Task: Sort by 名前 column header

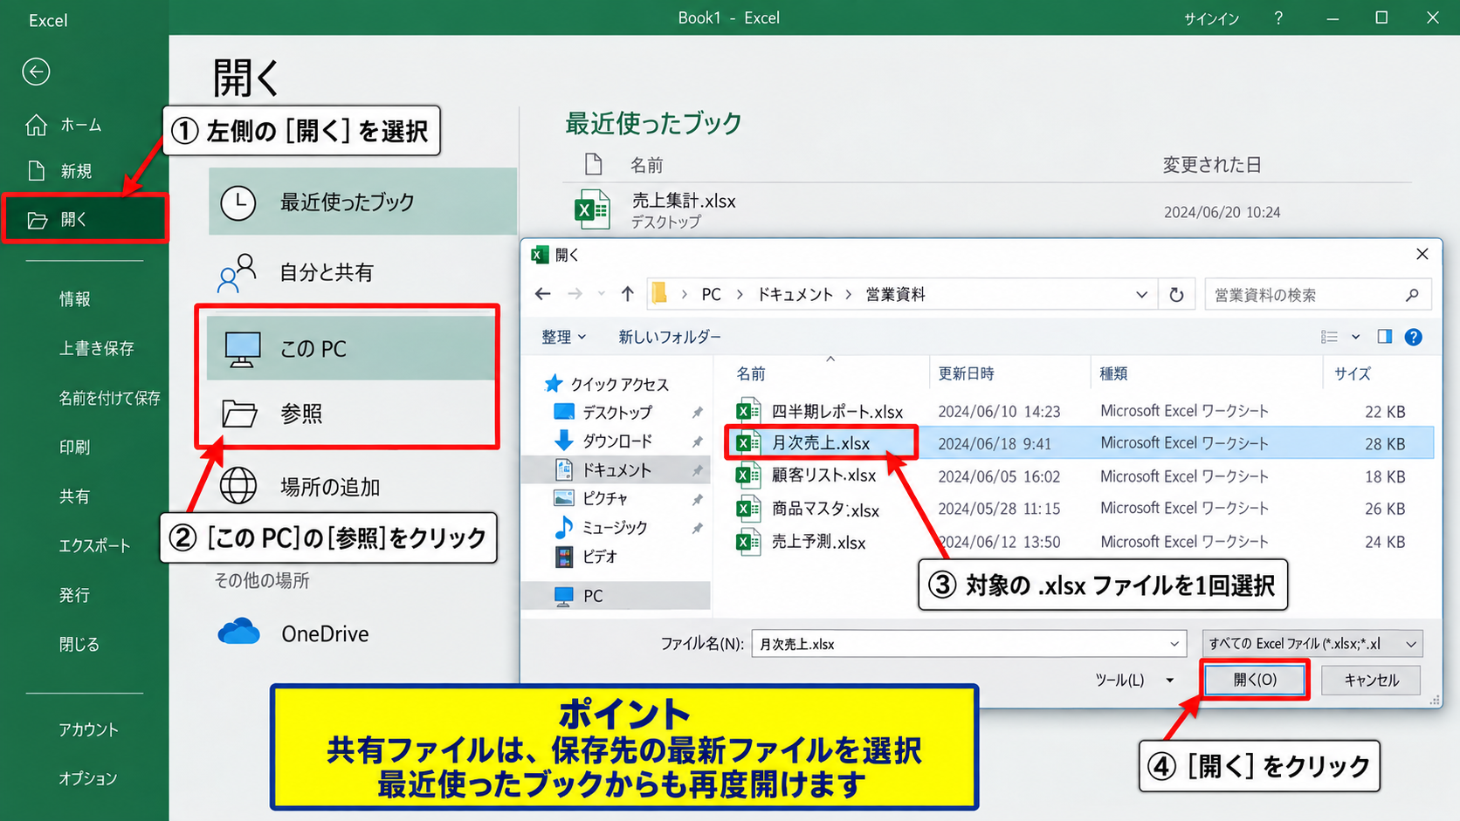Action: coord(751,373)
